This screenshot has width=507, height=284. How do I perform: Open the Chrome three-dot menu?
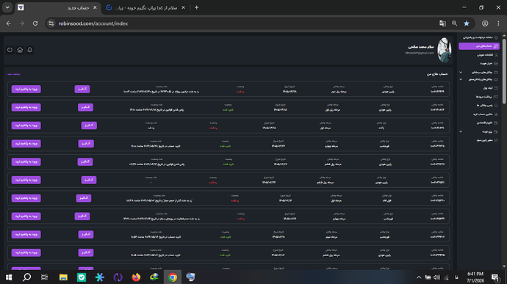tap(498, 23)
